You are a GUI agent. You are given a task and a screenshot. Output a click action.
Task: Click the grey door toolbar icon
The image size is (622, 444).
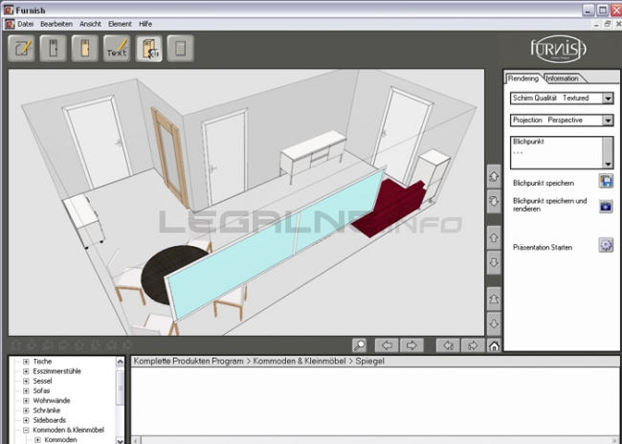(x=54, y=49)
